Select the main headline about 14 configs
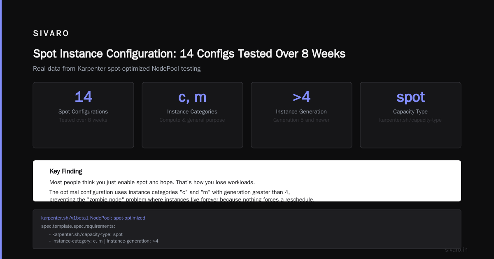This screenshot has width=494, height=259. (x=189, y=54)
